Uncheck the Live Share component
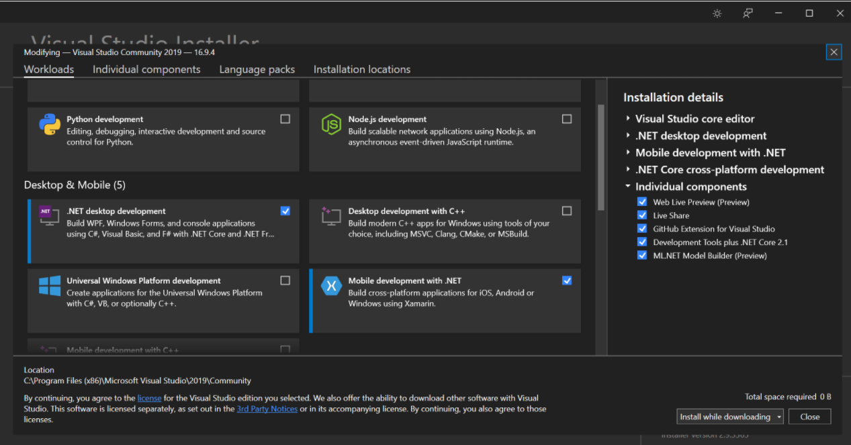851x445 pixels. [x=642, y=215]
